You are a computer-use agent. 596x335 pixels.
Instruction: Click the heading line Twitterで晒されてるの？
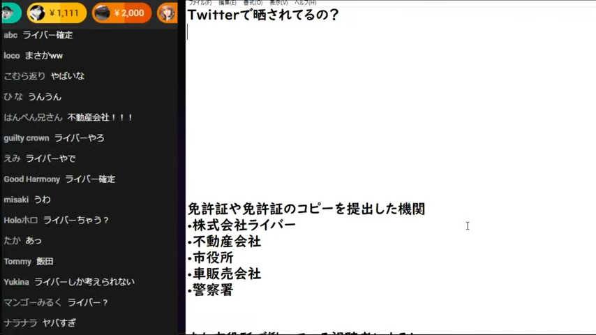pos(263,15)
